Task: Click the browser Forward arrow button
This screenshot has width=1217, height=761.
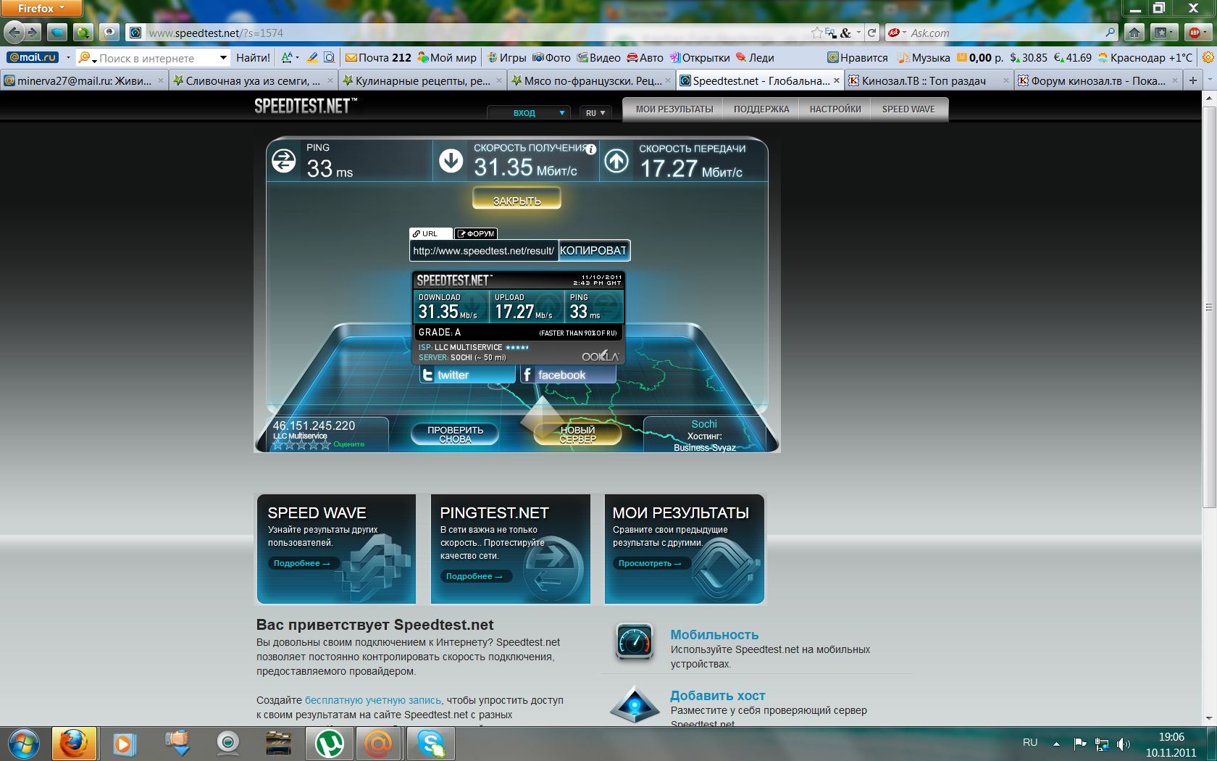Action: pos(33,33)
